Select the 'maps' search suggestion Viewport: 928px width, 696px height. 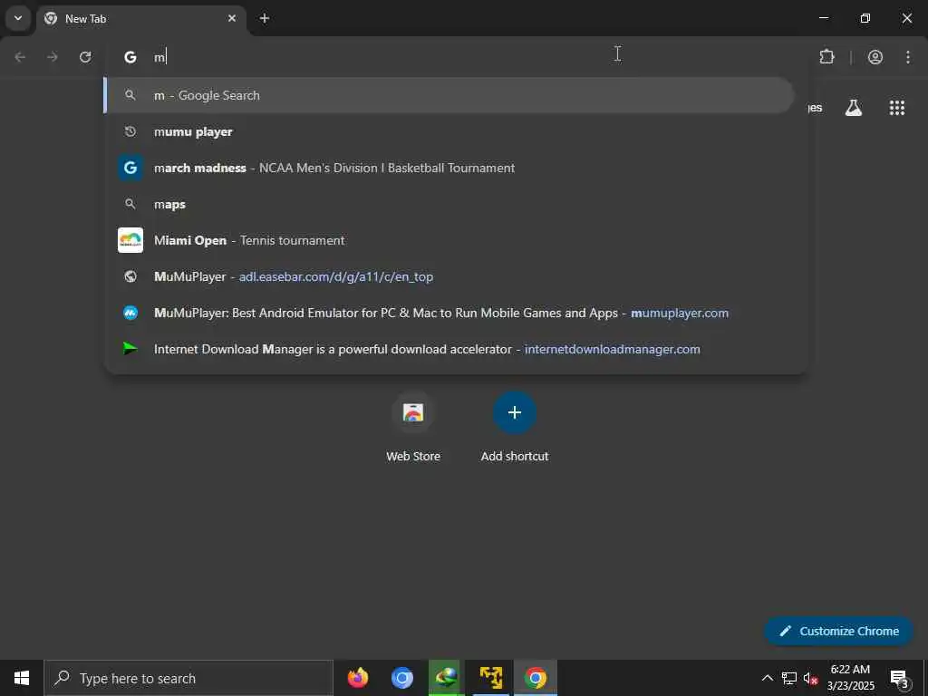(x=449, y=204)
